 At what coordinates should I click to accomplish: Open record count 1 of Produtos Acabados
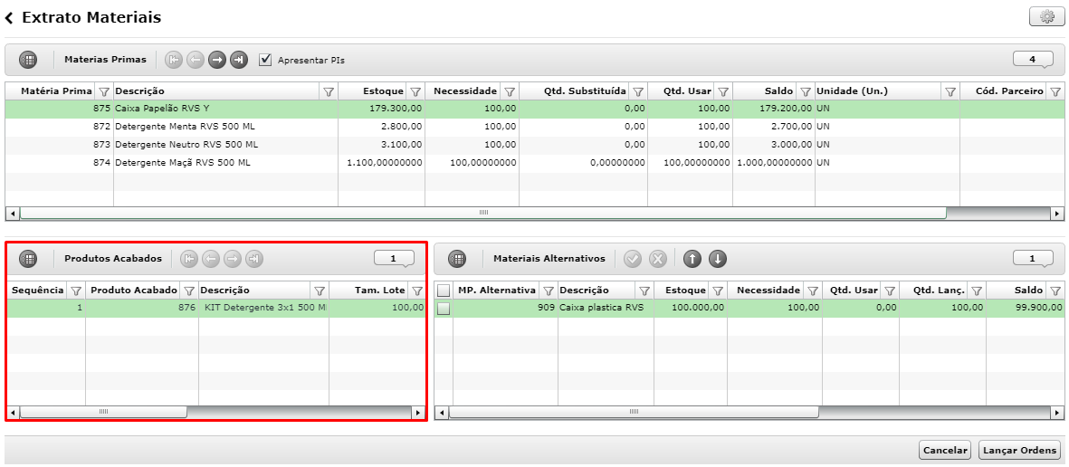click(394, 258)
